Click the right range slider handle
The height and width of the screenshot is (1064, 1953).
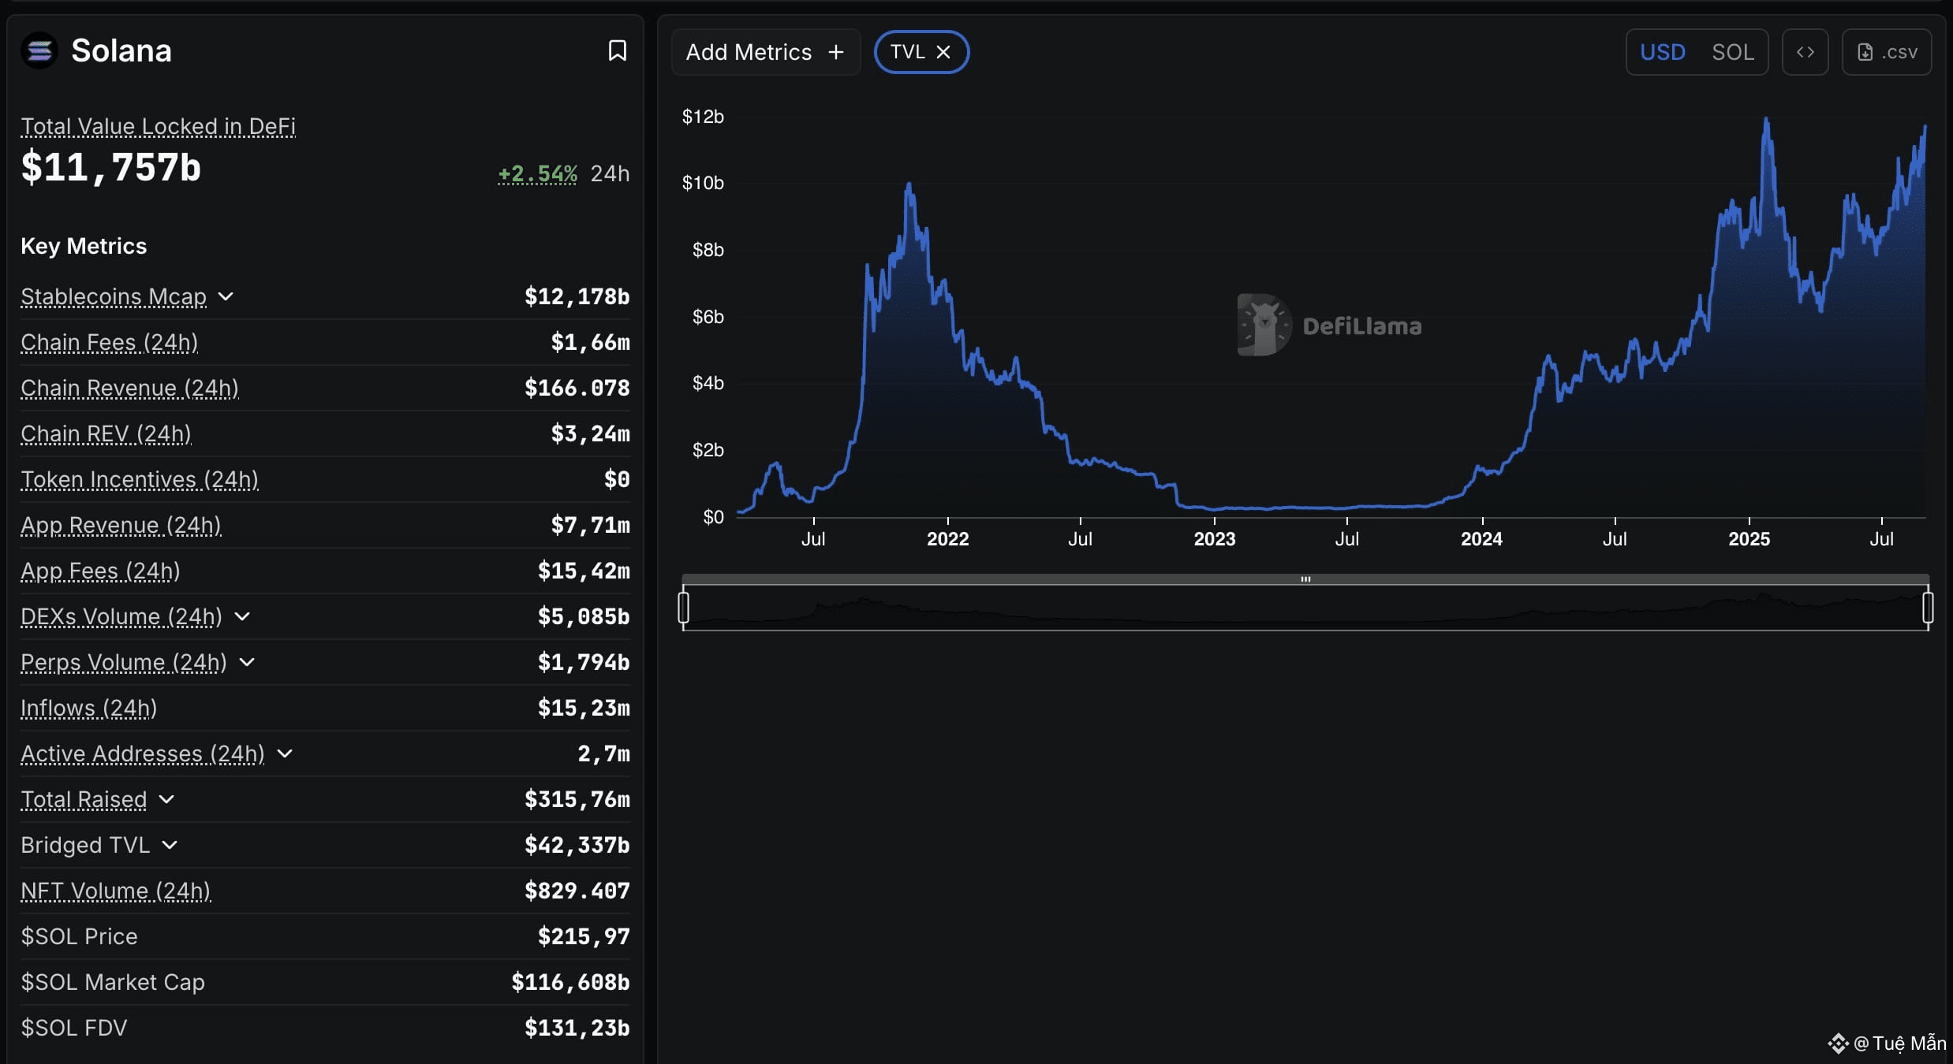[x=1928, y=608]
